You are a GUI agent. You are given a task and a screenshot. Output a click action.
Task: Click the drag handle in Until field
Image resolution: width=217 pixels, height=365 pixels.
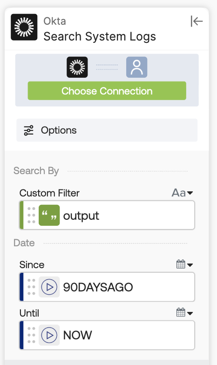[31, 335]
